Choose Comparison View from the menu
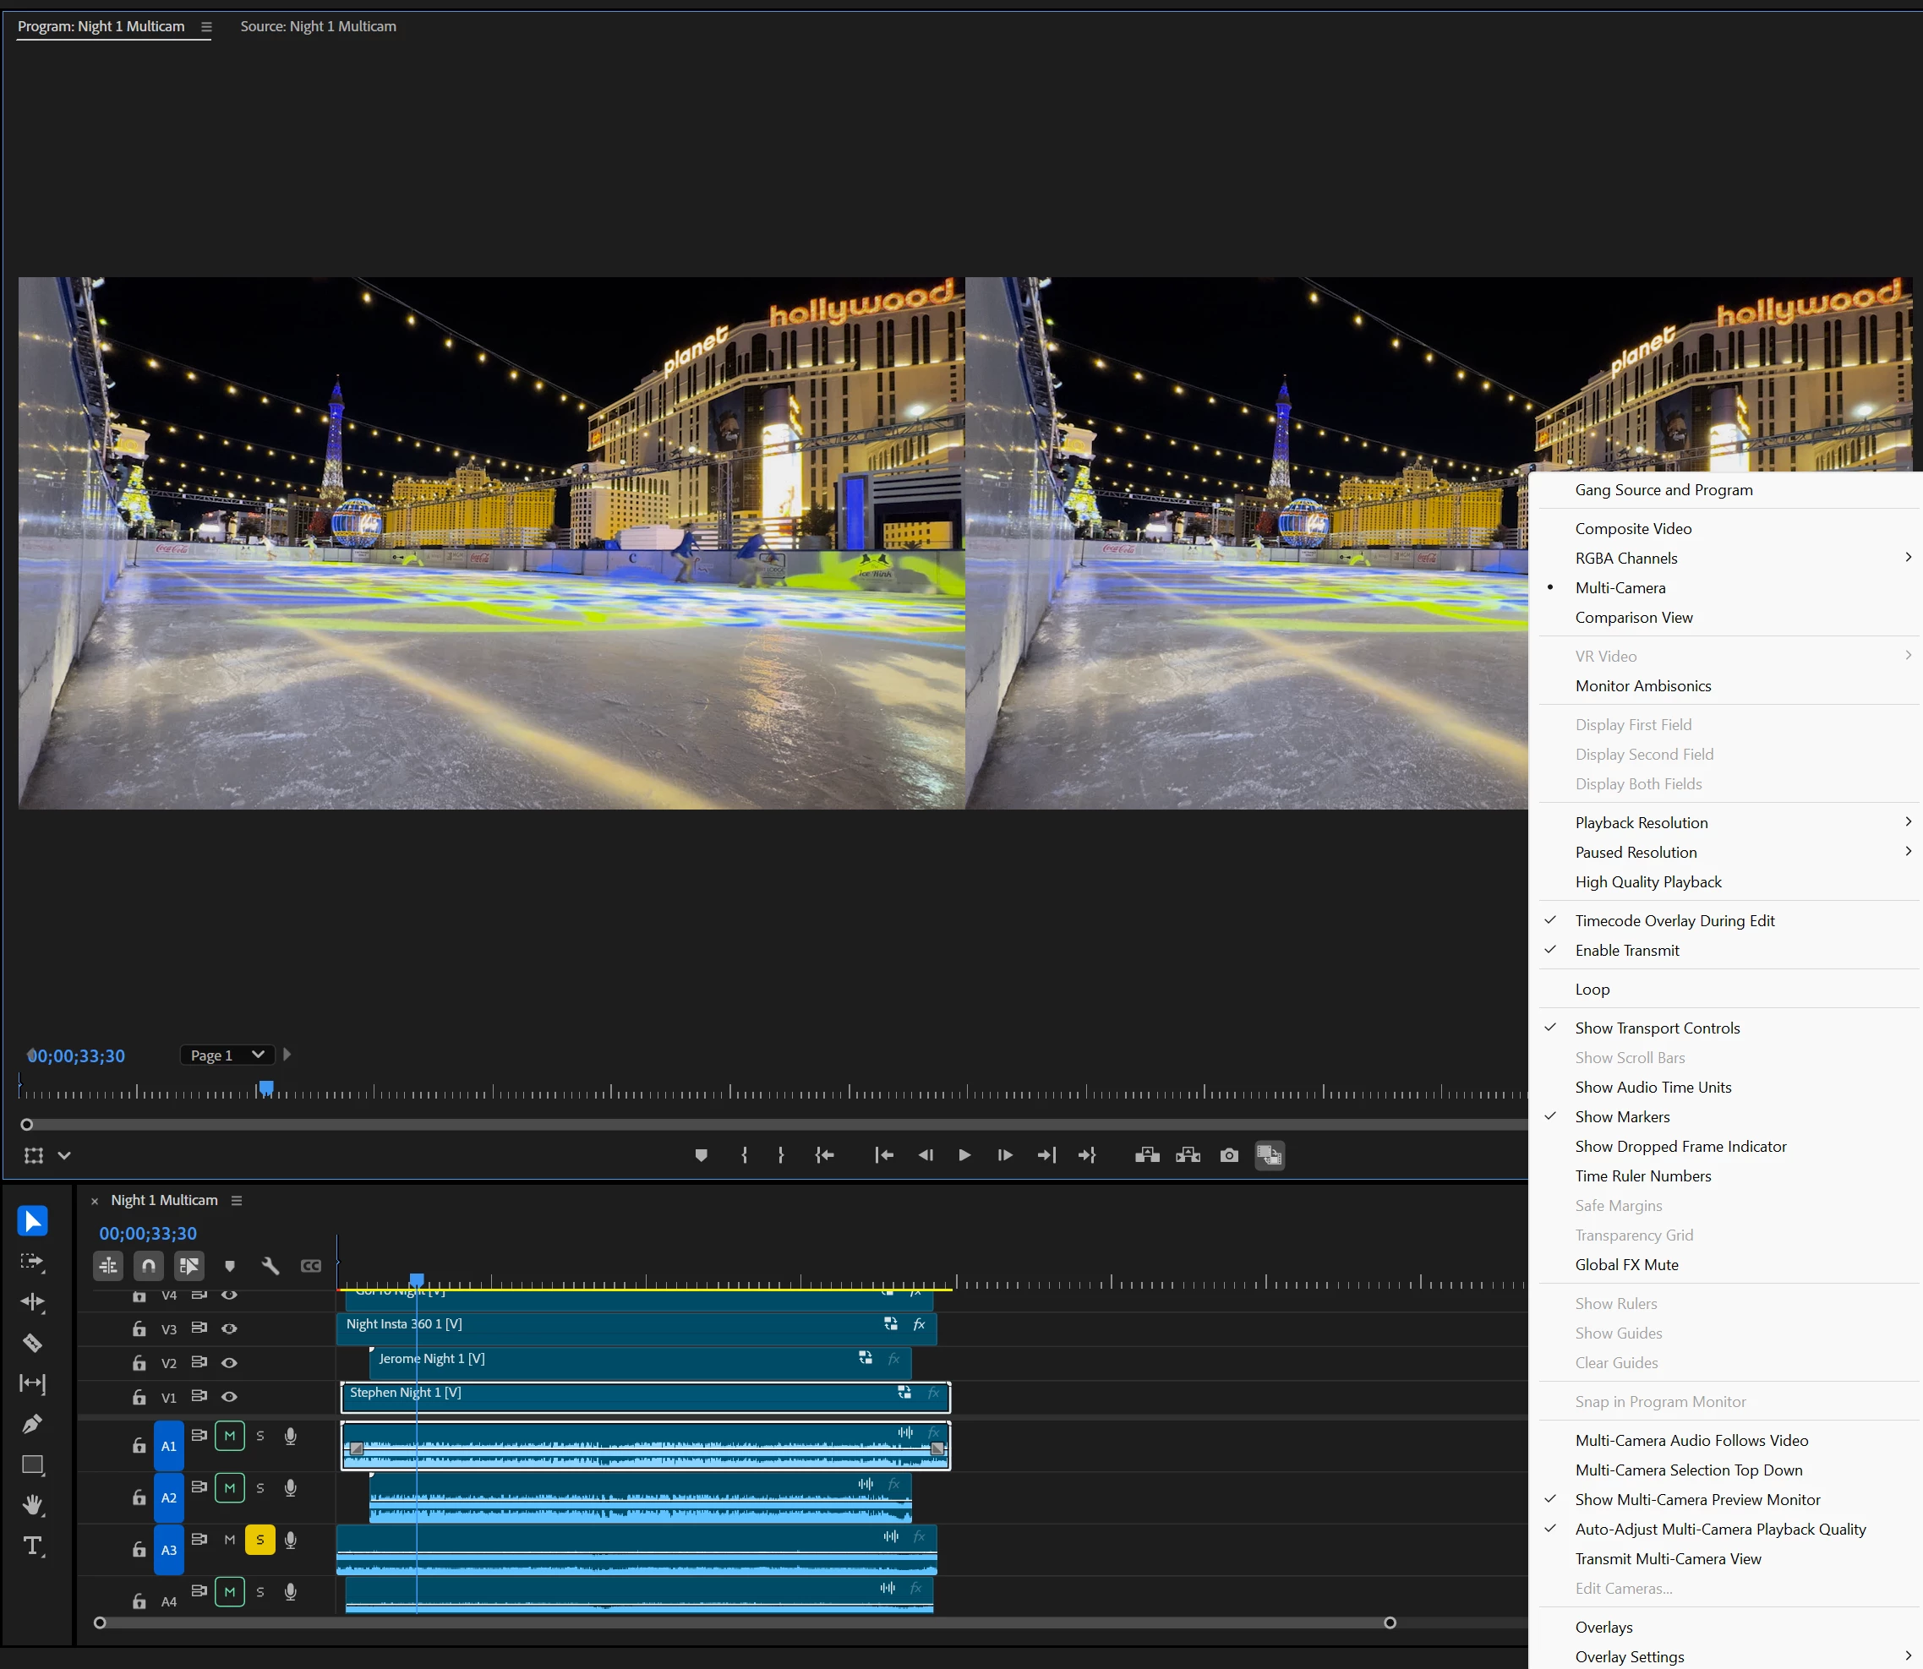 1633,618
